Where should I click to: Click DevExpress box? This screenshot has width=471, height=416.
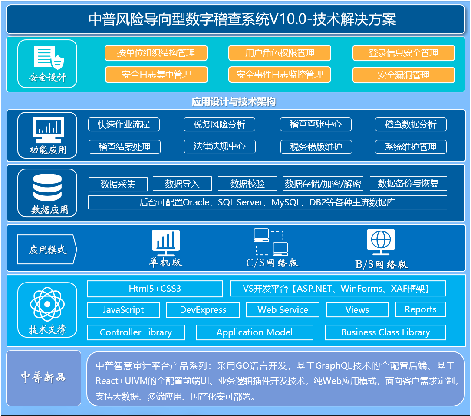point(203,310)
